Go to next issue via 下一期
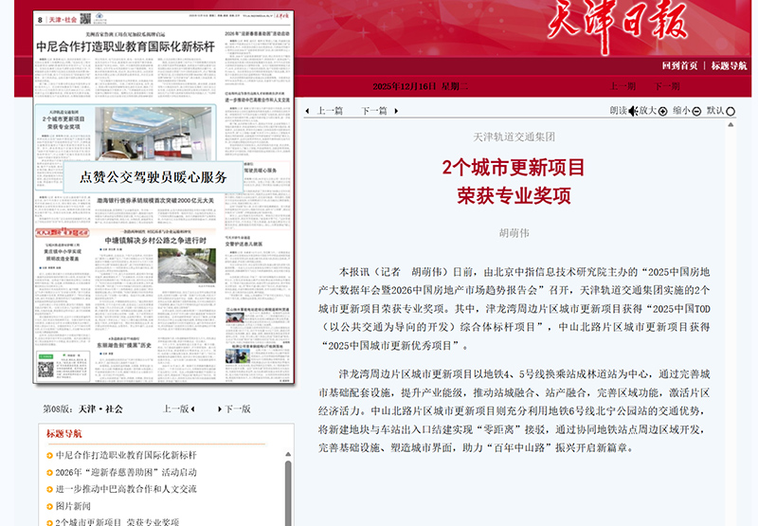 click(667, 86)
